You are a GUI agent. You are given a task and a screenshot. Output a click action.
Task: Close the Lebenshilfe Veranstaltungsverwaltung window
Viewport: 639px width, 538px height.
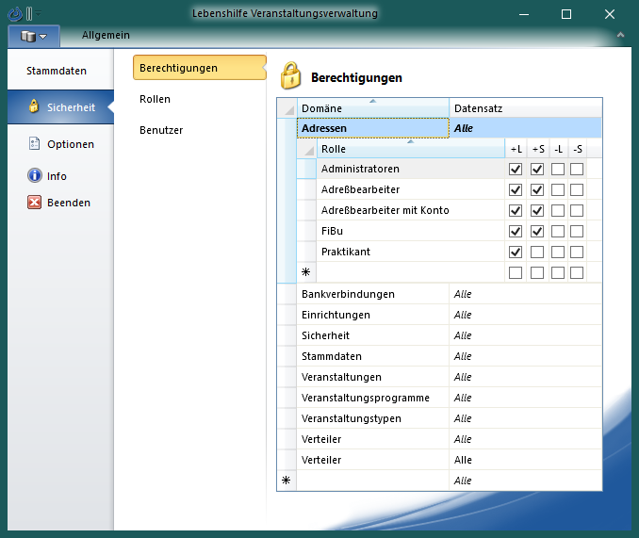610,14
